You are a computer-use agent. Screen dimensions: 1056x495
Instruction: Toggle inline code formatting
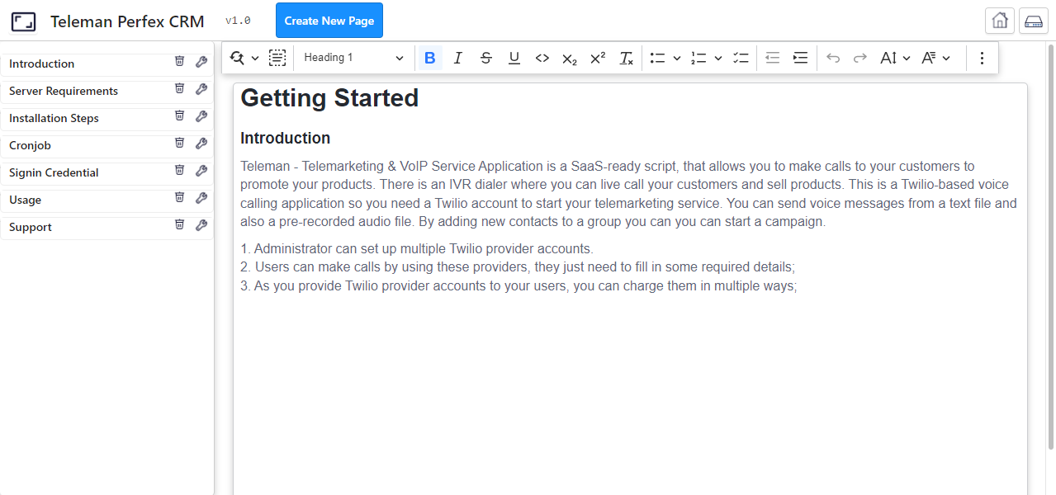pos(542,58)
